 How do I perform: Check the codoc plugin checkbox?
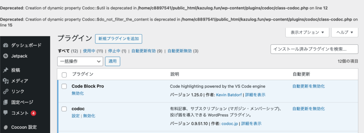point(64,109)
